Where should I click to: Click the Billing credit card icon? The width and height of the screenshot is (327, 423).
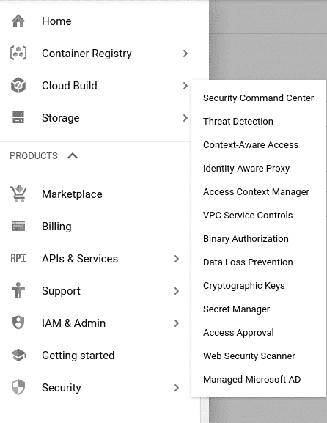click(18, 226)
